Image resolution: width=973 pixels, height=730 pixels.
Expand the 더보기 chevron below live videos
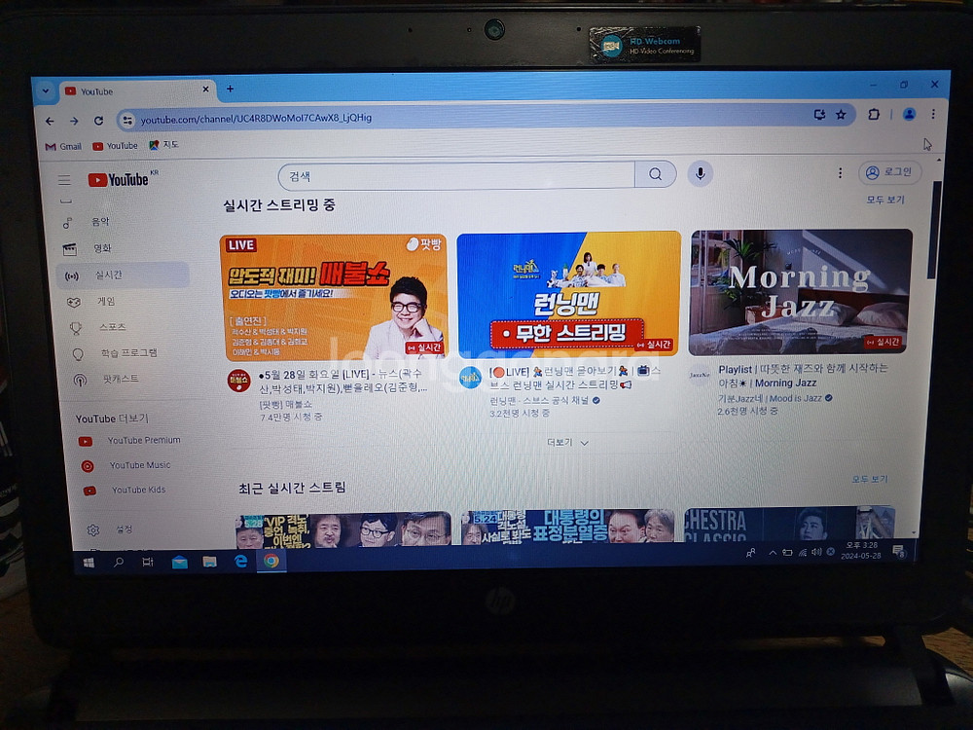coord(567,443)
